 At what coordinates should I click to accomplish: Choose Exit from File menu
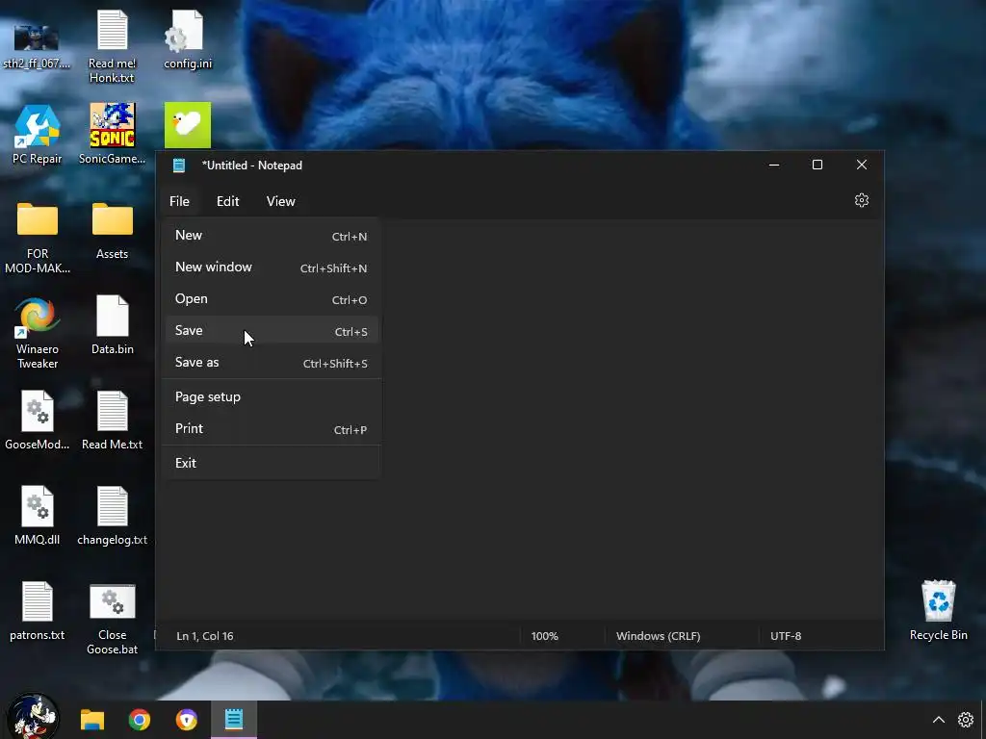pos(272,463)
